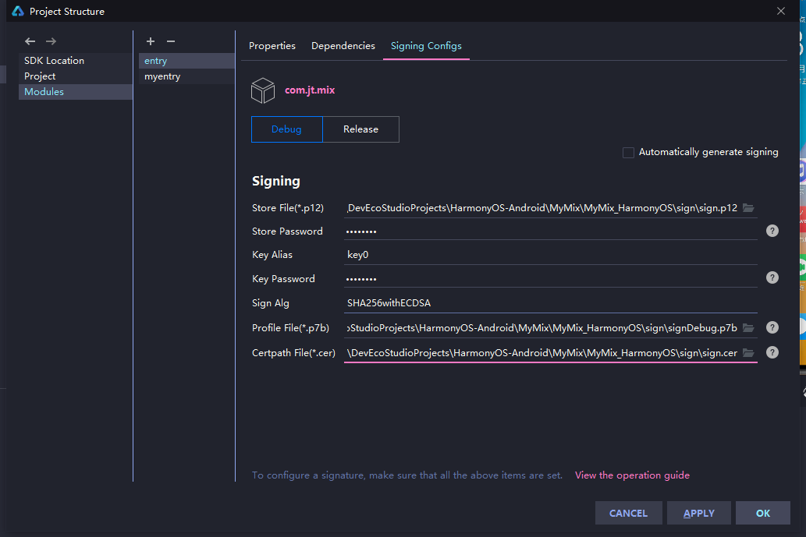Viewport: 806px width, 537px height.
Task: Click the back navigation arrow
Action: 30,41
